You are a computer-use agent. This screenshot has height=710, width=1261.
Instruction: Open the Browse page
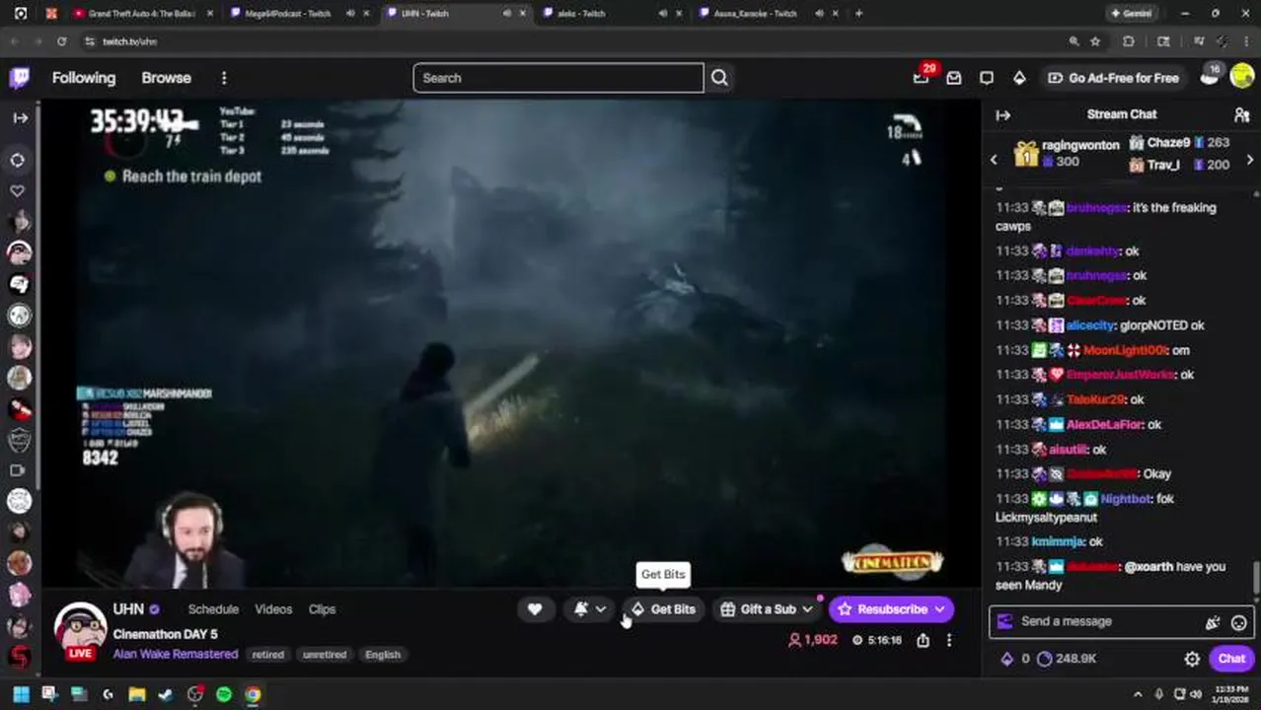[x=166, y=78]
